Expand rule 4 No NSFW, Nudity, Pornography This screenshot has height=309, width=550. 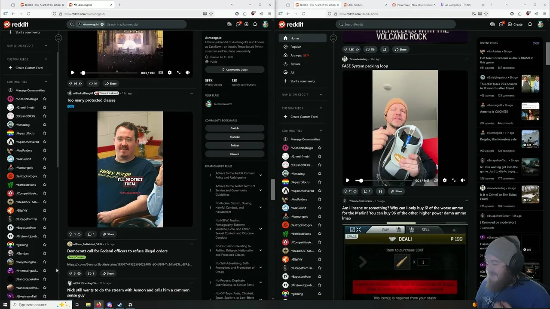[x=260, y=229]
